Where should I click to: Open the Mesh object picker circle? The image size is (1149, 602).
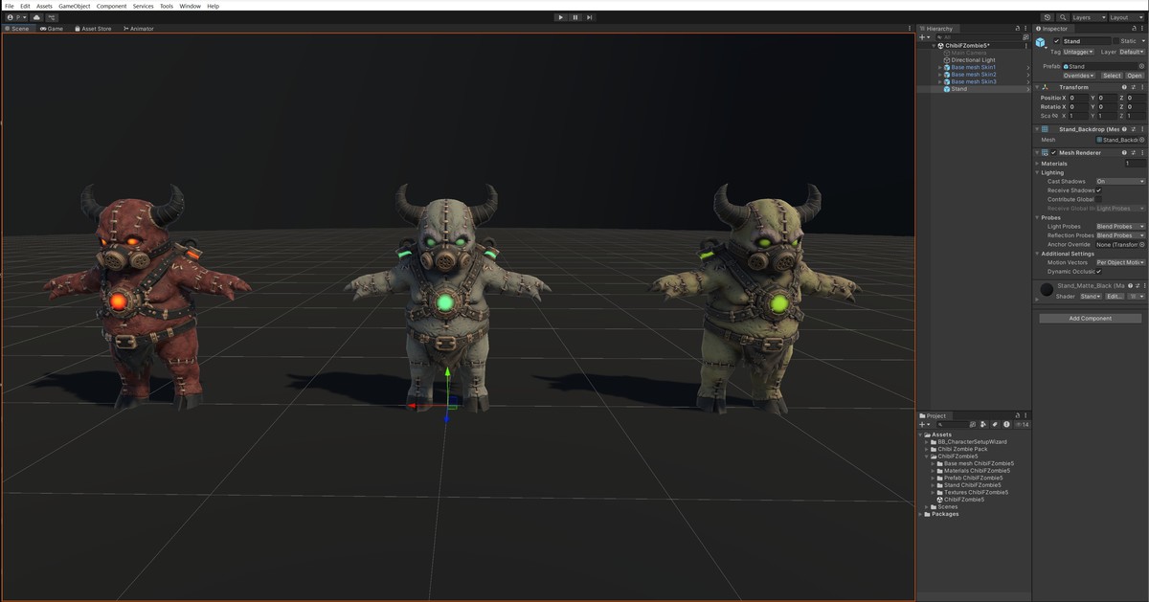pyautogui.click(x=1141, y=140)
